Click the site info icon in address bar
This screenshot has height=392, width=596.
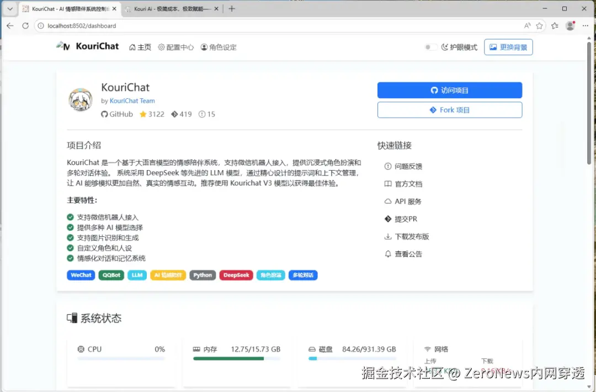click(41, 25)
